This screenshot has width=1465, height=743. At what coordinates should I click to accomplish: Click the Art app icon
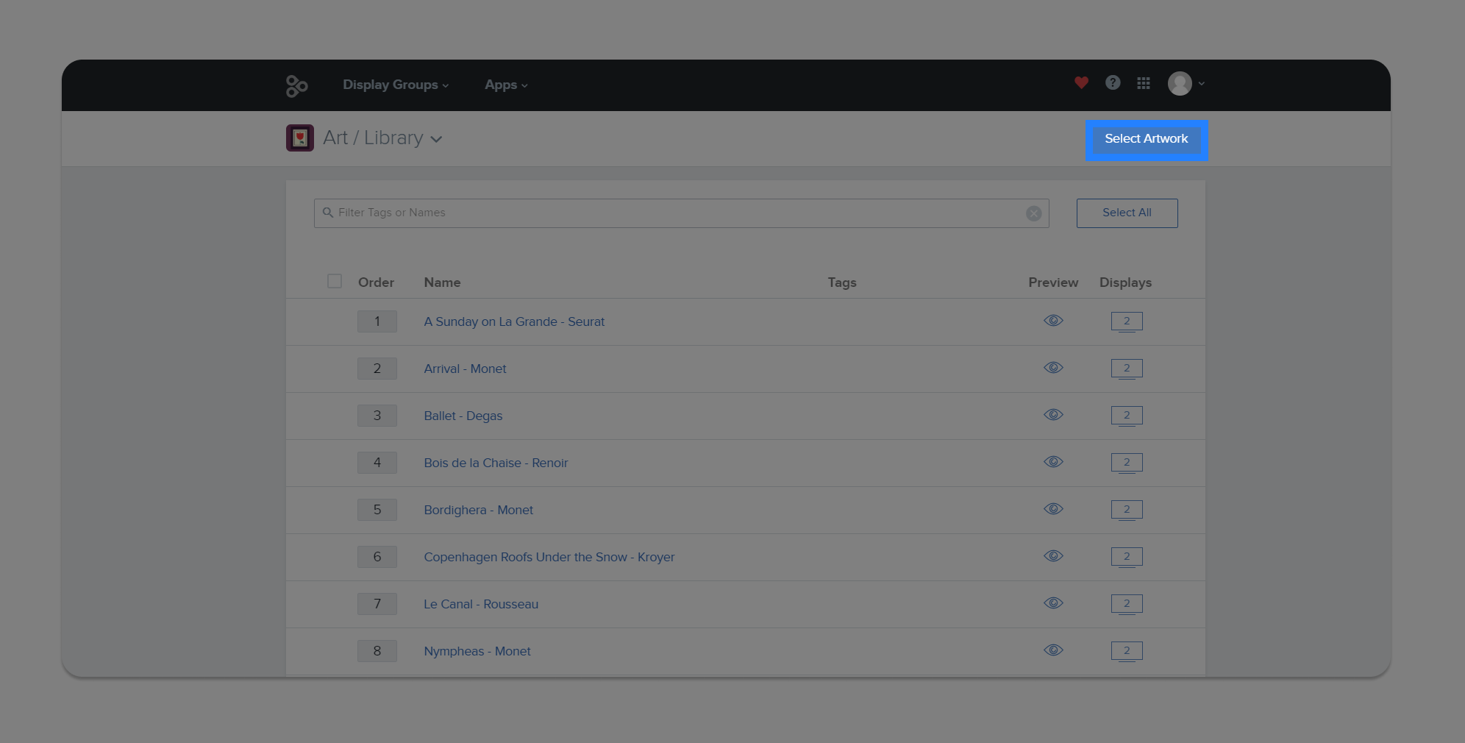[300, 138]
